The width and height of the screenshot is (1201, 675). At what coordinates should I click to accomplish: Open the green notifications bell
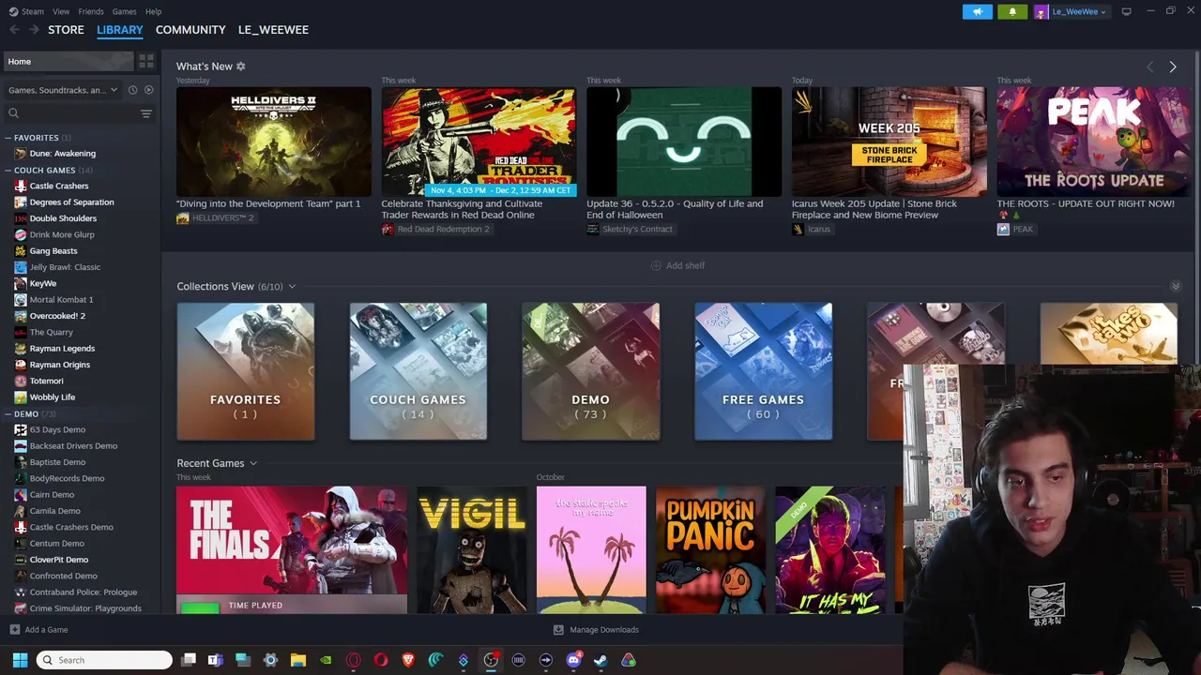1012,11
